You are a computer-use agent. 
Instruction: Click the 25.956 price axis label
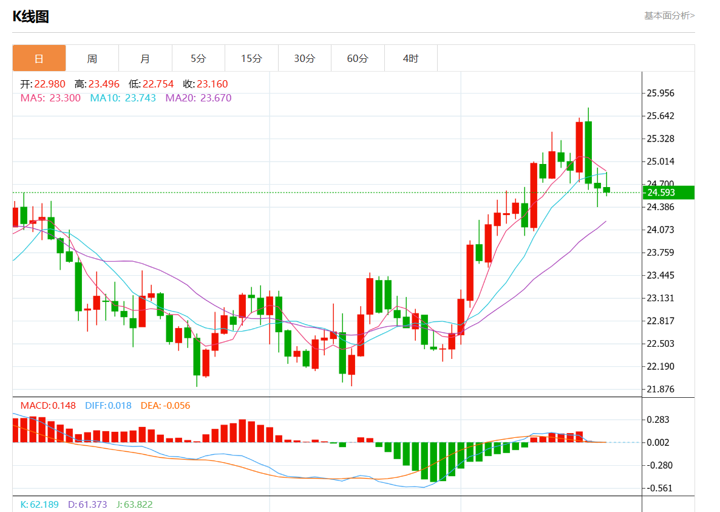click(661, 93)
